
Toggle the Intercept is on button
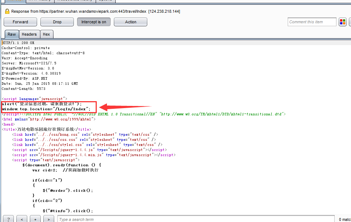(94, 22)
